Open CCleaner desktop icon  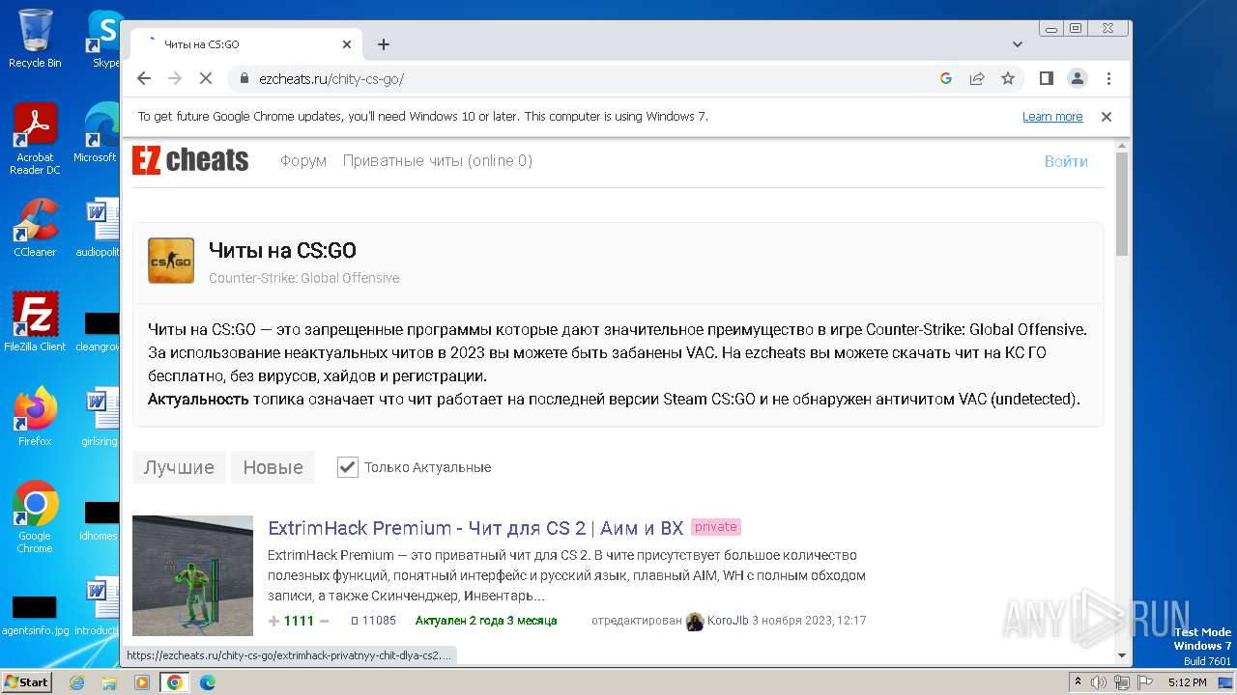pos(35,228)
